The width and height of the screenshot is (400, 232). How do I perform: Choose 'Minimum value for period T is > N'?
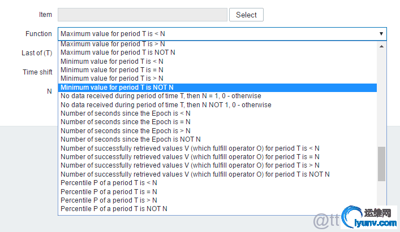[112, 78]
